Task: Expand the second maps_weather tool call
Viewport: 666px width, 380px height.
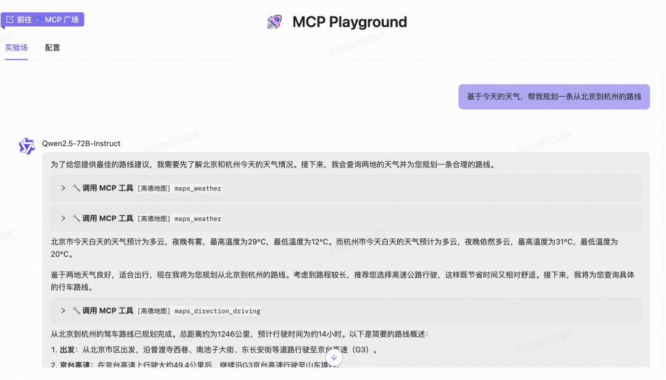Action: (x=62, y=218)
